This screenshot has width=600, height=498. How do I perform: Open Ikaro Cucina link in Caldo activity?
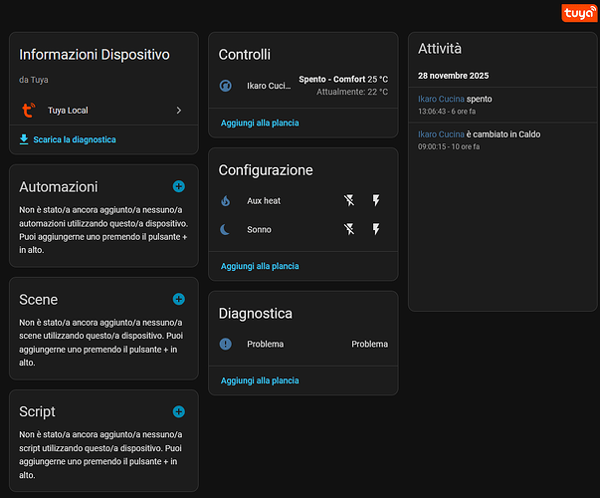pyautogui.click(x=441, y=133)
